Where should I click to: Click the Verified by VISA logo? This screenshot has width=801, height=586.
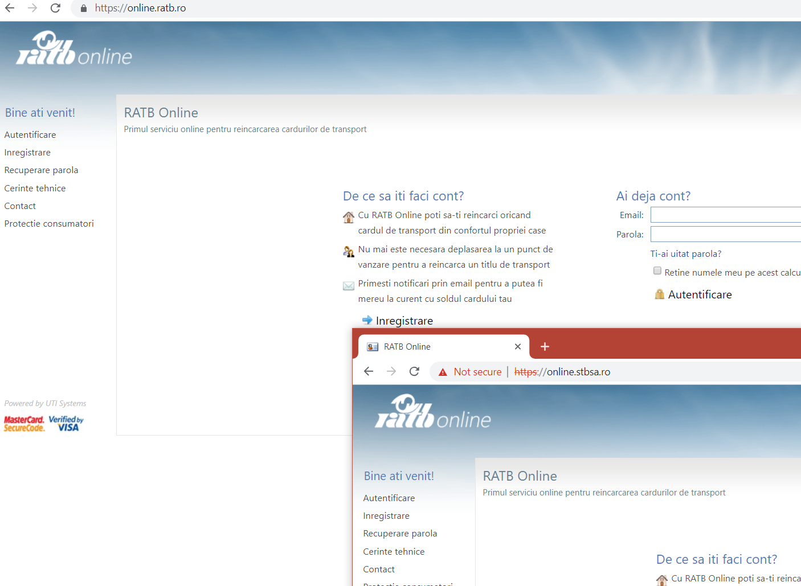pyautogui.click(x=66, y=423)
